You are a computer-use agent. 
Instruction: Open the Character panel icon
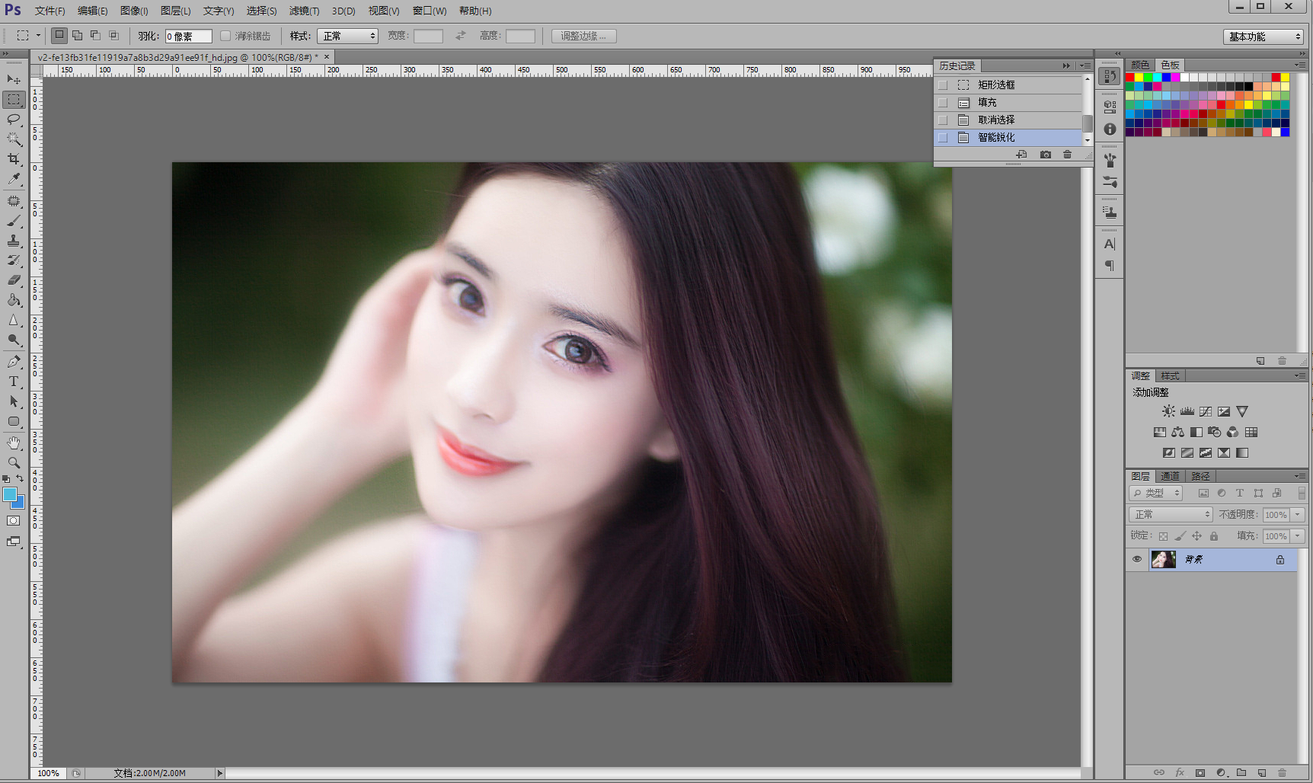1110,244
